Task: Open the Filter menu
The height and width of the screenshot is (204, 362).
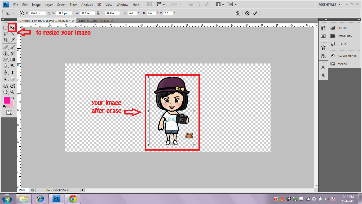Action: (x=73, y=5)
